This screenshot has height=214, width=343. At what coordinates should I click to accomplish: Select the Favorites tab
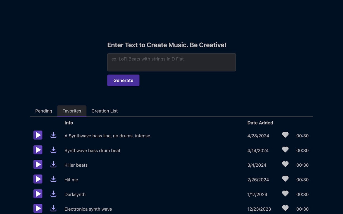72,111
